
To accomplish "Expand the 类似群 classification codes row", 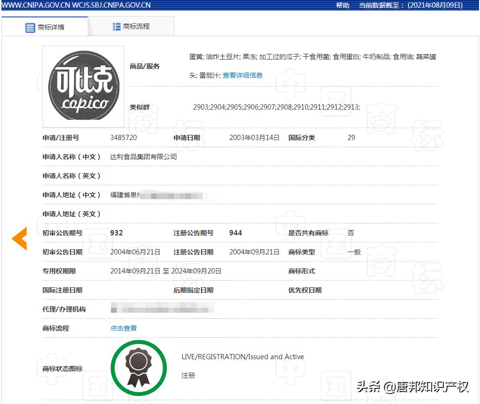I will [x=139, y=107].
